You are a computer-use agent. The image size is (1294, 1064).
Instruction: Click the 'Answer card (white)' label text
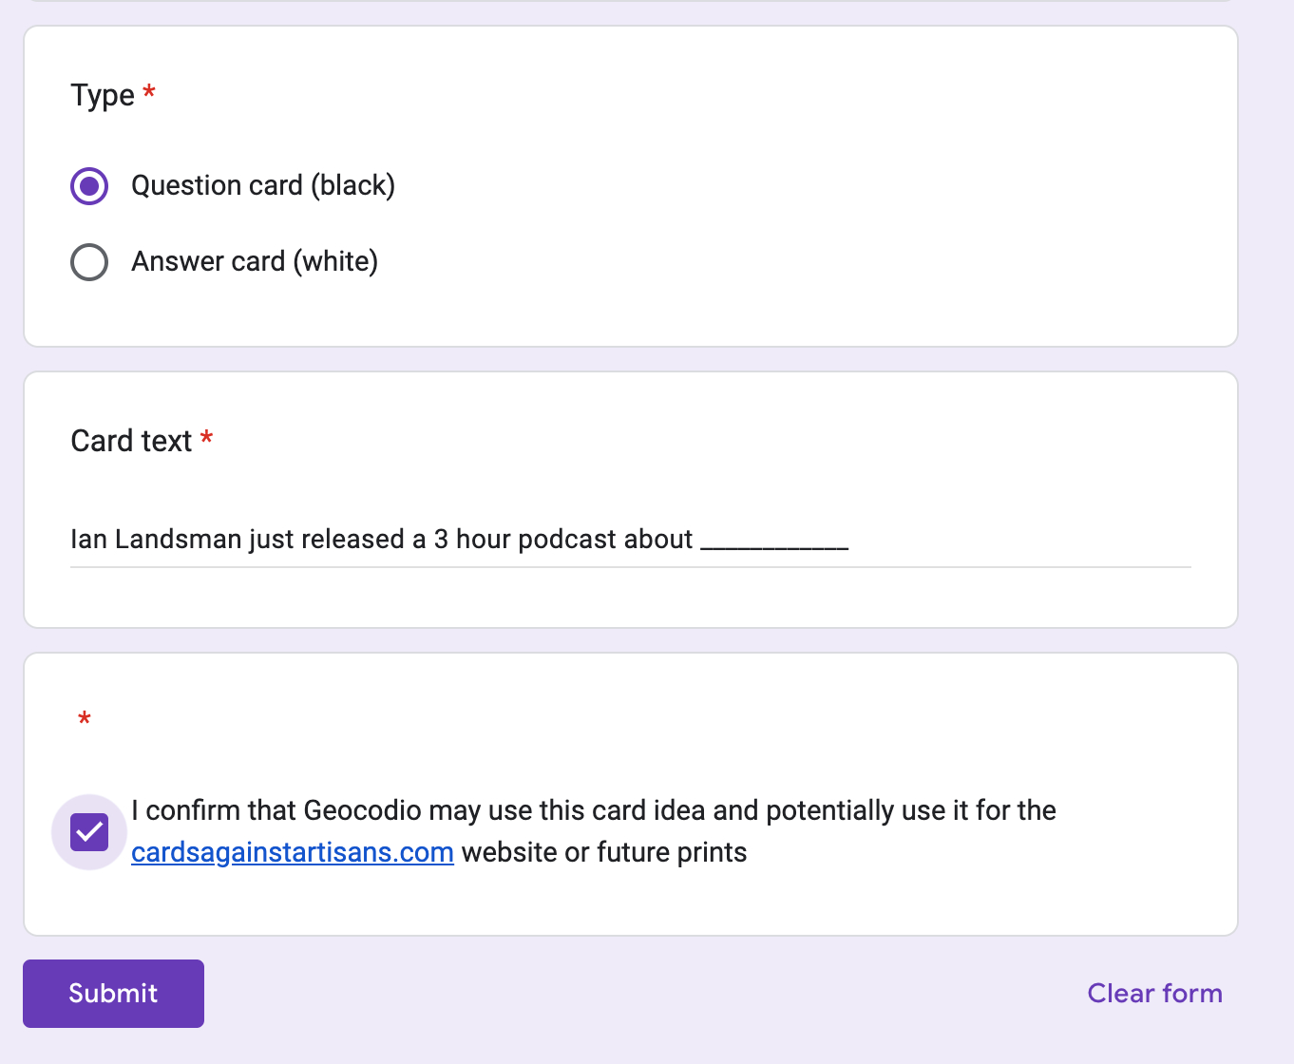click(x=255, y=261)
